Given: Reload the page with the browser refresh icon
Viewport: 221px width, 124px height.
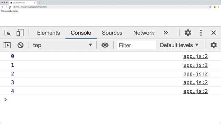Looking at the screenshot, I should click(x=10, y=7).
